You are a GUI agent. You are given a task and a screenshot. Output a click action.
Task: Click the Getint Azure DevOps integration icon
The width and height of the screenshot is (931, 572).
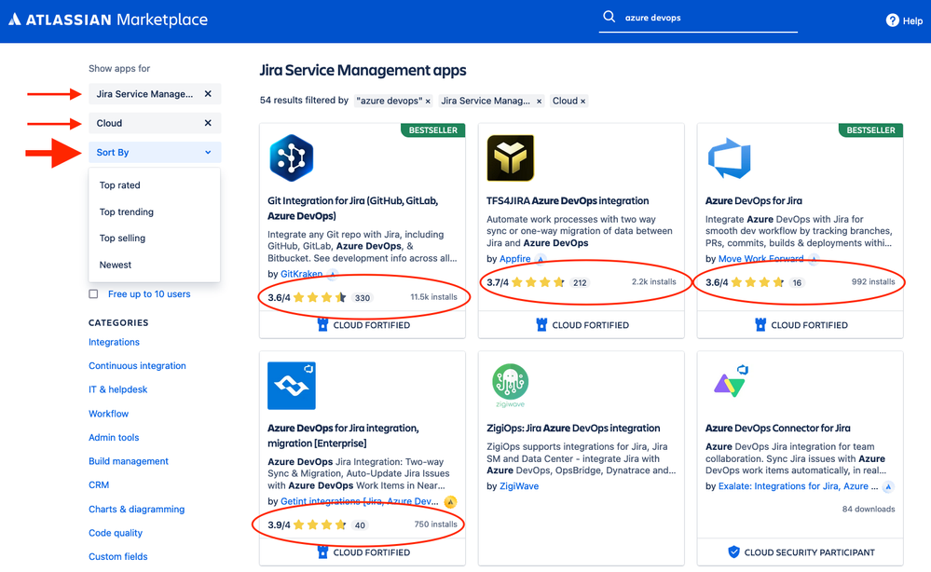tap(291, 386)
